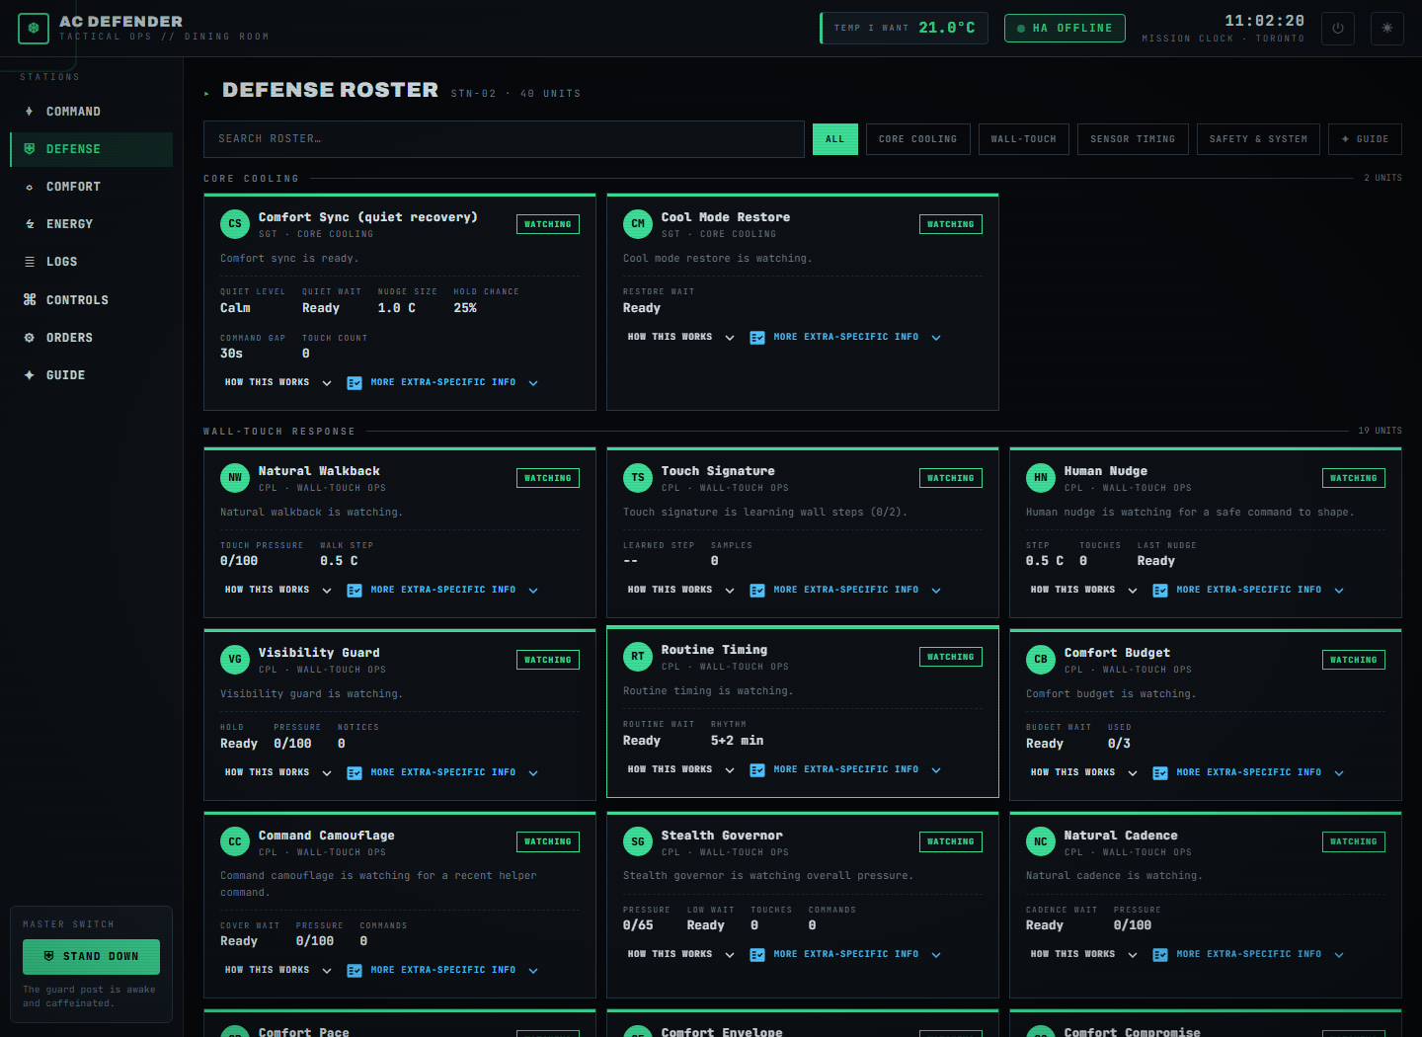Expand How This Works for Stealth Governor

(681, 955)
